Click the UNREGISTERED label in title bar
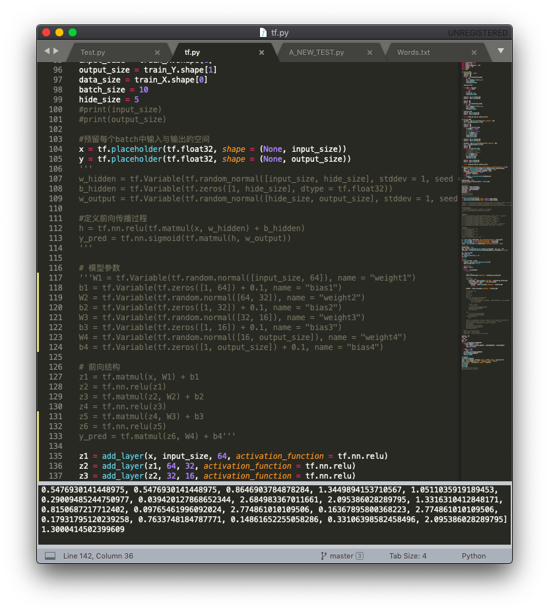Viewport: 549px width, 612px height. click(x=477, y=32)
